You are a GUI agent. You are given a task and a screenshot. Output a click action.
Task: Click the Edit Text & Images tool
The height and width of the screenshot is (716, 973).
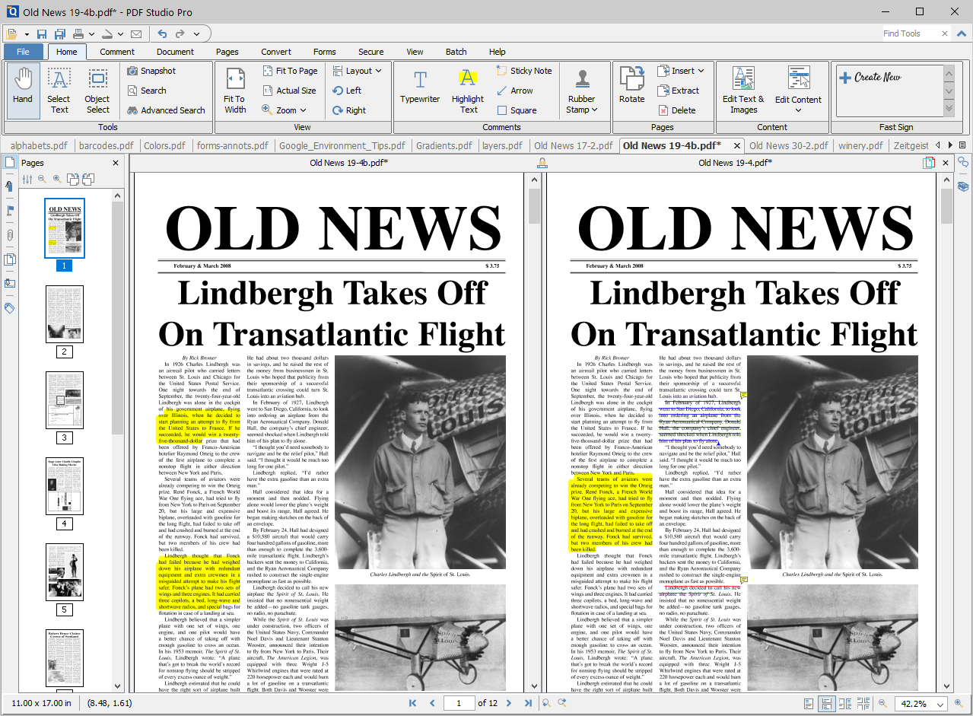[745, 89]
